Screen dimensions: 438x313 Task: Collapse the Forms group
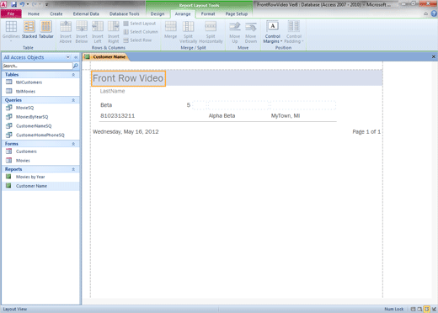73,144
